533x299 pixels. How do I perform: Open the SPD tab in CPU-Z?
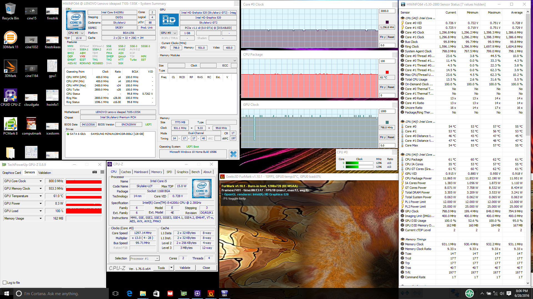(169, 172)
